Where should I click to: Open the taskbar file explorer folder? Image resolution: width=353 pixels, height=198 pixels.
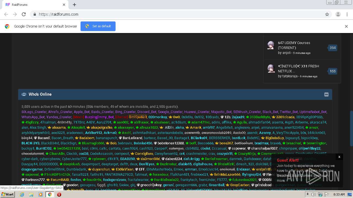pyautogui.click(x=31, y=194)
